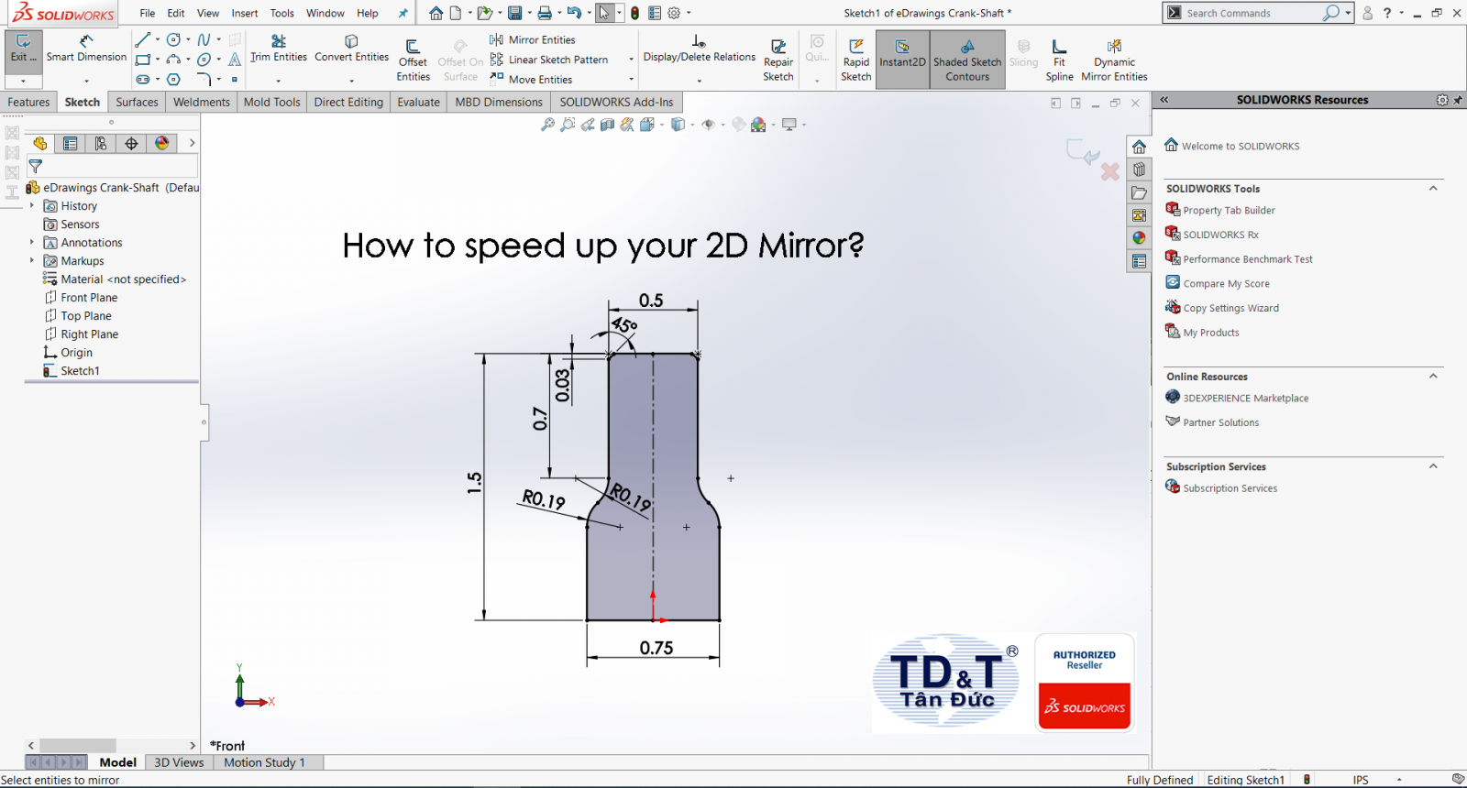Click Move Entities tool
1467x788 pixels.
point(531,80)
